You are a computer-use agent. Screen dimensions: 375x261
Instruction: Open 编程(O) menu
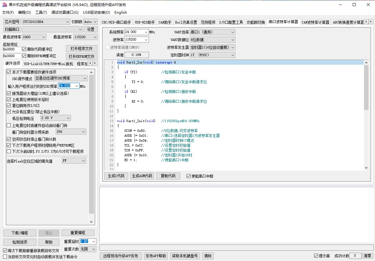24,13
